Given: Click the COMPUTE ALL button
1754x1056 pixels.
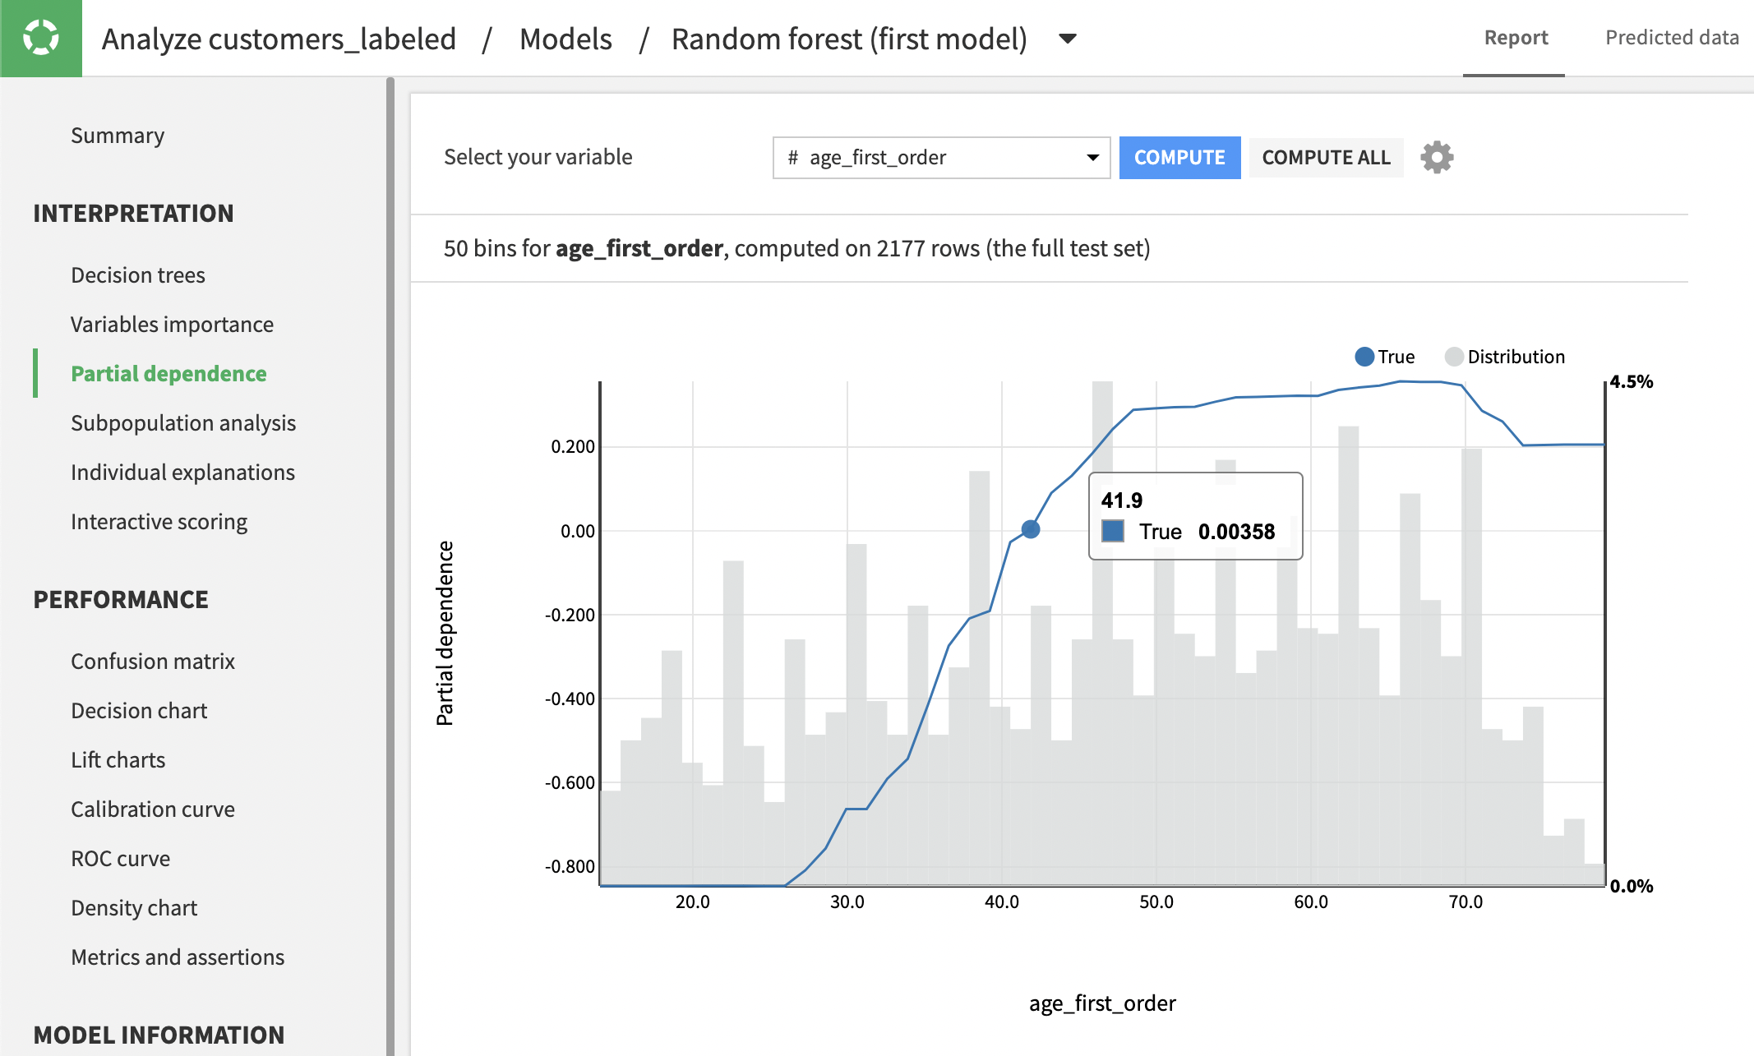Looking at the screenshot, I should [x=1326, y=157].
